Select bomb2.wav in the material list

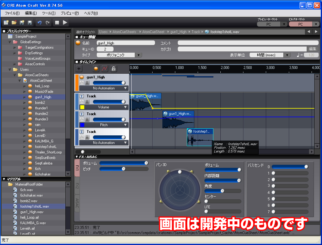28,201
